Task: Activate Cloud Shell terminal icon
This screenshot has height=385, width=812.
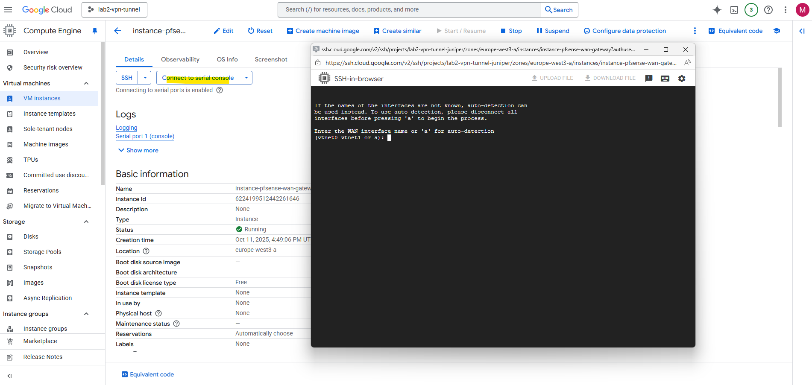Action: pos(734,10)
